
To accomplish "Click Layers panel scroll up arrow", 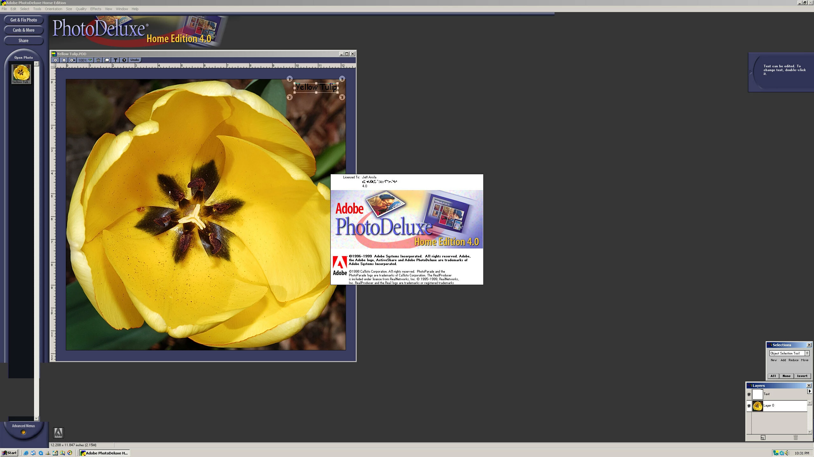I will pyautogui.click(x=810, y=403).
